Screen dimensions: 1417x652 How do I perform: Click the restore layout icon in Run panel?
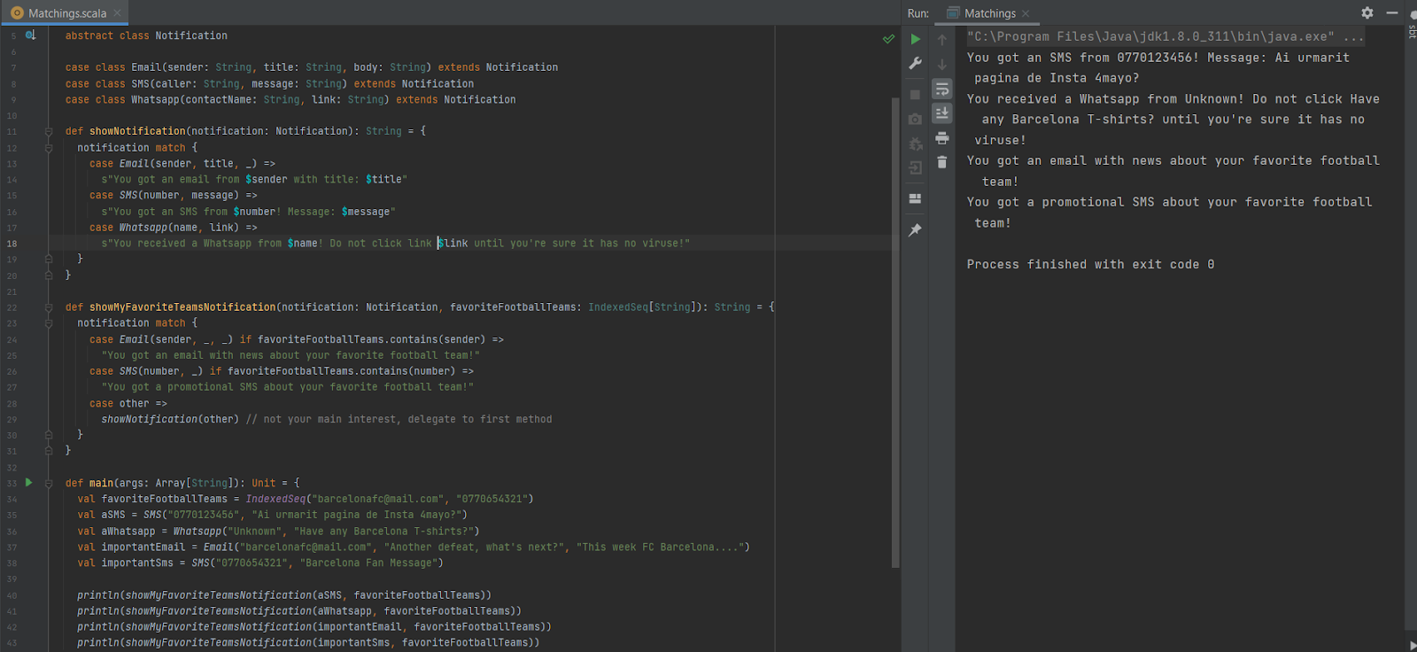pos(916,198)
